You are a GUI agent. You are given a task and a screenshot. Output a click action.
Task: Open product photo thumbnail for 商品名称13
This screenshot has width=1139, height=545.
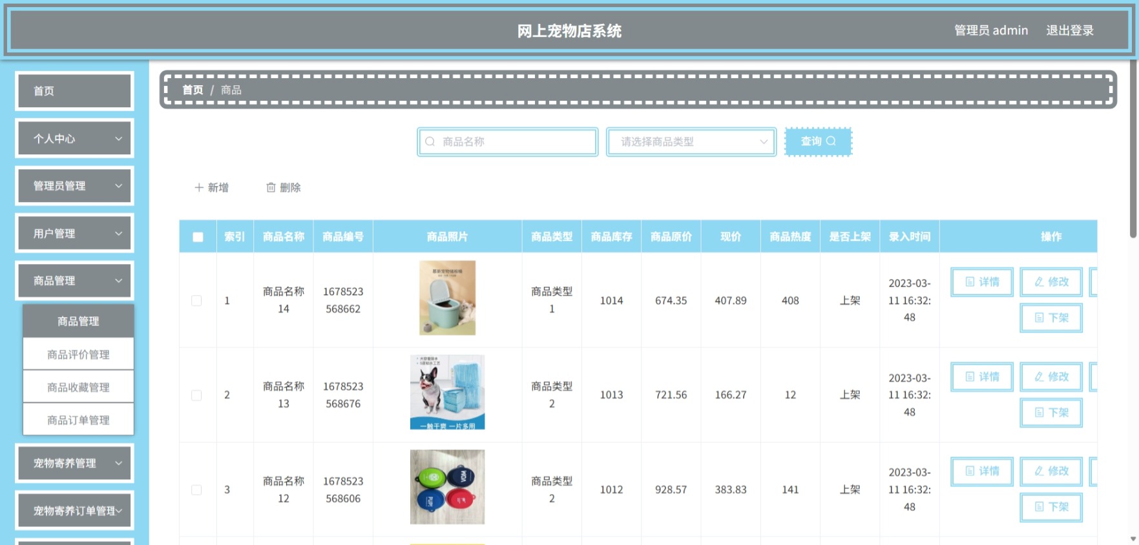447,392
